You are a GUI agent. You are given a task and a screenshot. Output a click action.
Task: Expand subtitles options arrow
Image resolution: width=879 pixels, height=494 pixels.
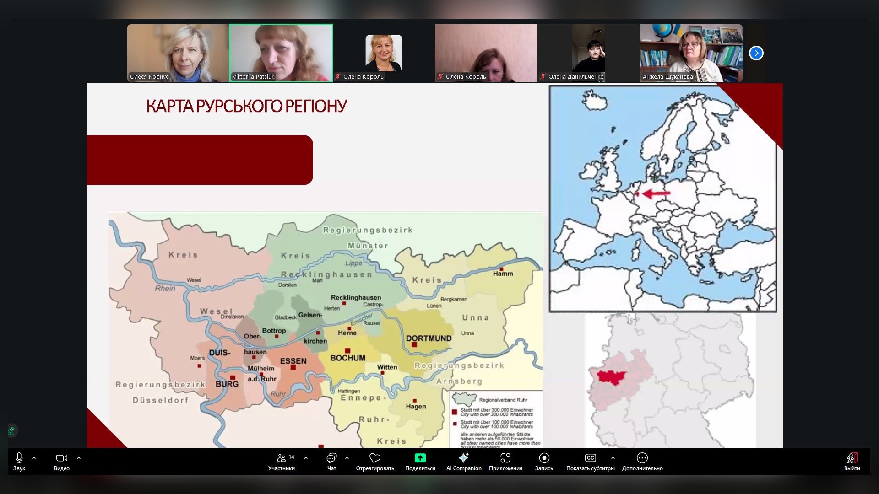pos(613,458)
